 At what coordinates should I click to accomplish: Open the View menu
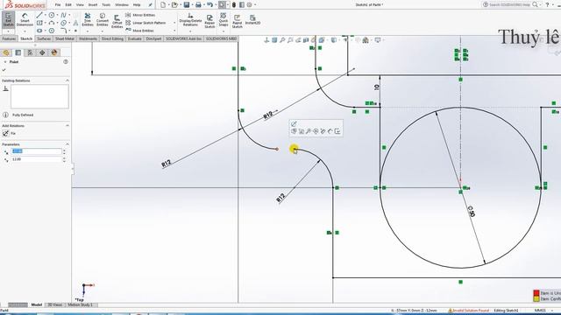[x=80, y=5]
